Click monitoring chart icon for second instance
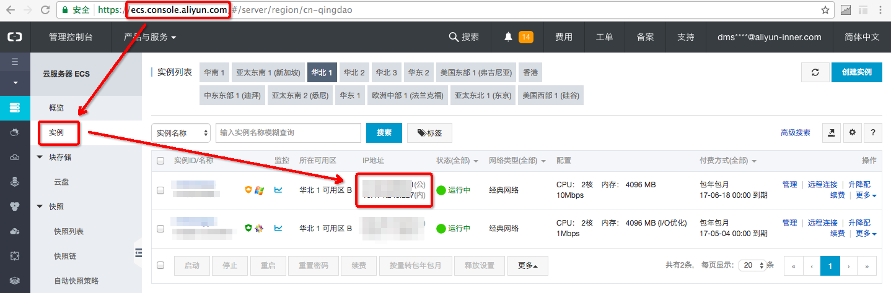The width and height of the screenshot is (891, 293). pyautogui.click(x=279, y=228)
